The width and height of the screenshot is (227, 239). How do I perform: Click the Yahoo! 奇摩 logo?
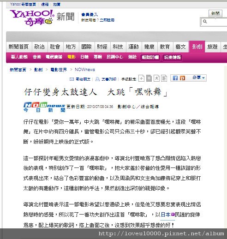tap(32, 18)
